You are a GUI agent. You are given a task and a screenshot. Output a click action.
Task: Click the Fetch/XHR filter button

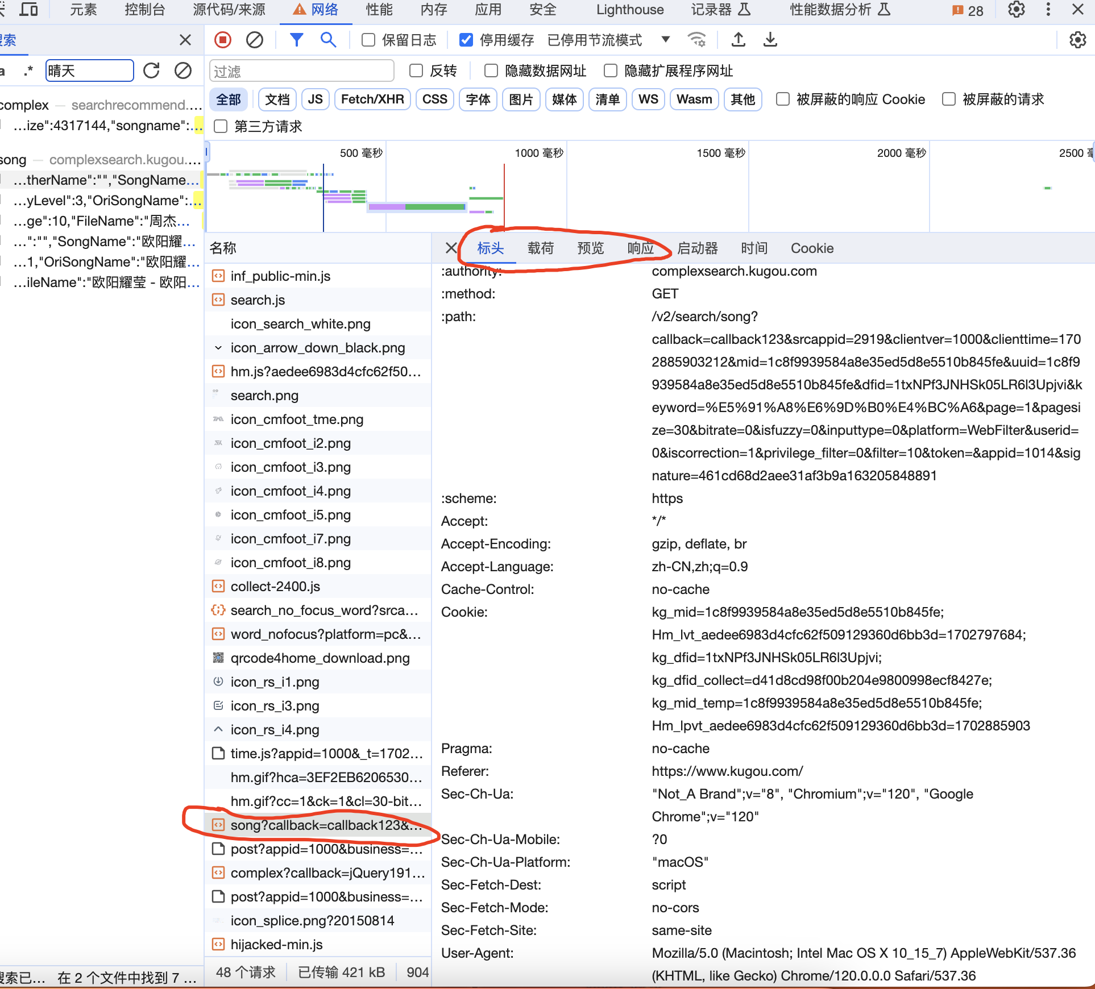pyautogui.click(x=372, y=99)
